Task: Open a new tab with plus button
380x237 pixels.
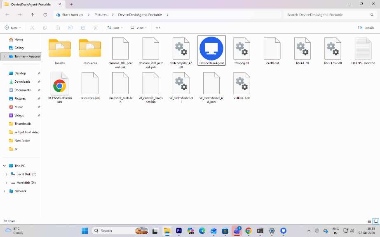Action: [71, 5]
